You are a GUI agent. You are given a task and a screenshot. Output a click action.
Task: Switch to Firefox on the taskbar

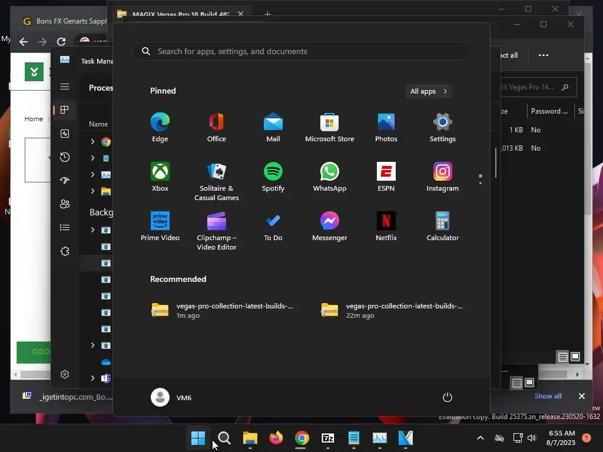click(276, 438)
